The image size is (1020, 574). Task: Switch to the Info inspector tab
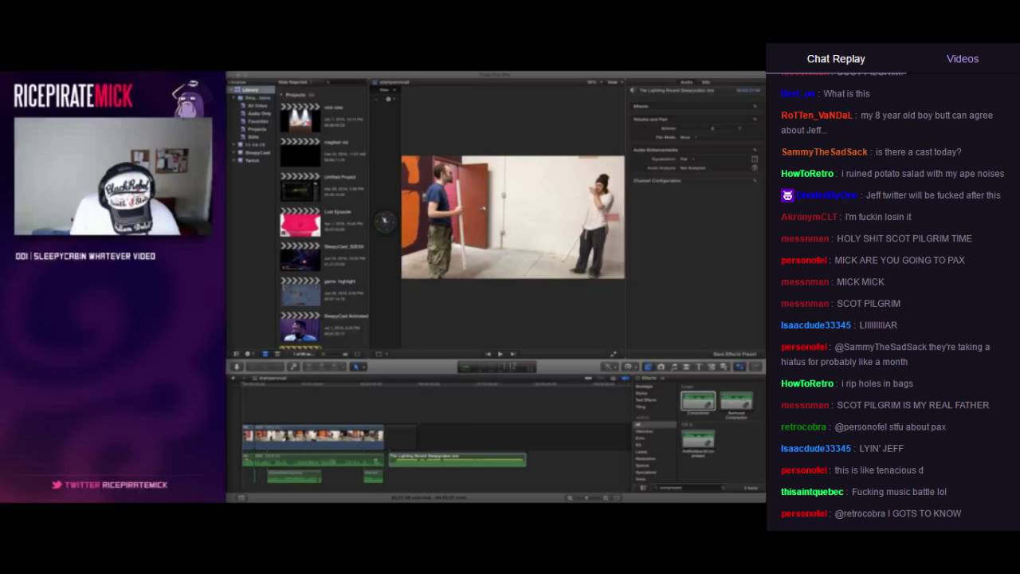707,82
